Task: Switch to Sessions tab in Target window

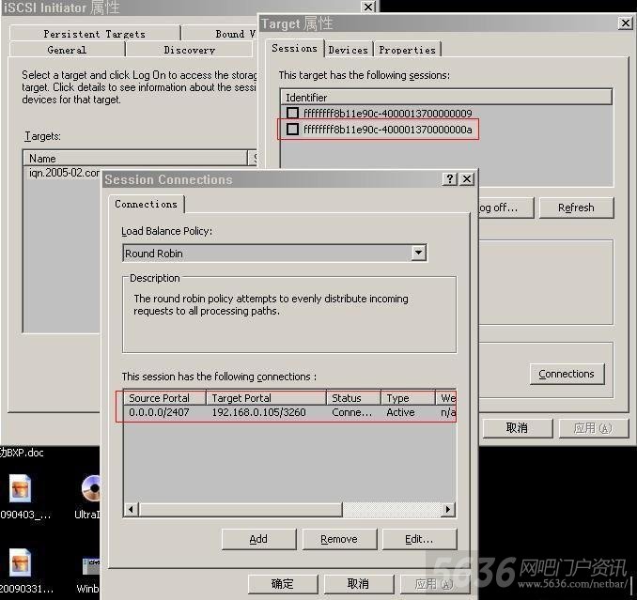Action: [294, 48]
